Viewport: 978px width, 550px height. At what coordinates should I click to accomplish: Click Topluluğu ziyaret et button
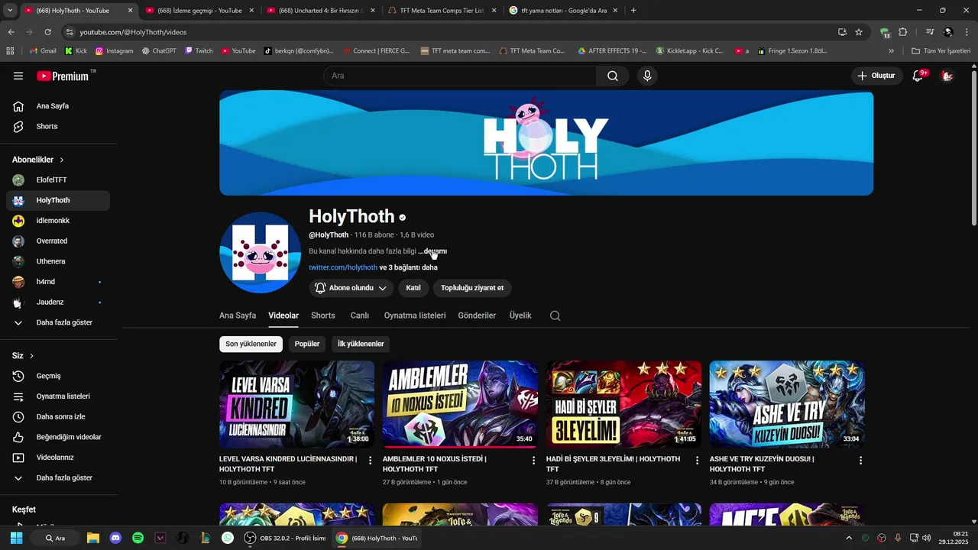tap(472, 288)
